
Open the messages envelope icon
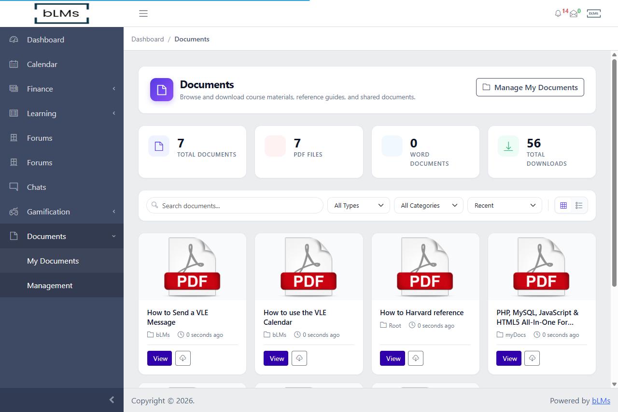pos(574,13)
